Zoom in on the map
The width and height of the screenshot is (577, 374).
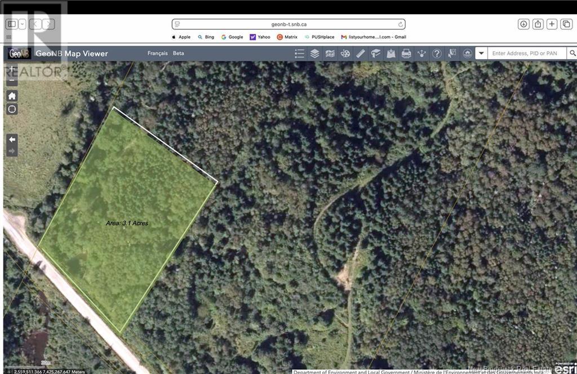coord(11,68)
